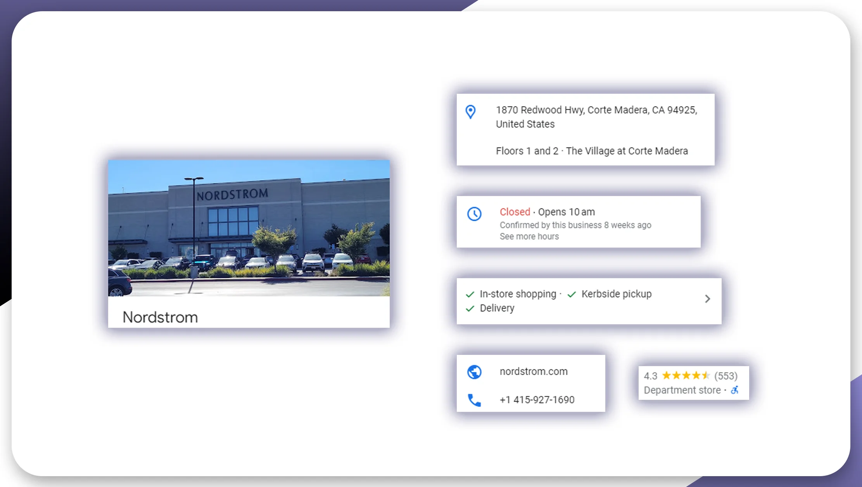Open the Nordstrom storefront photo
This screenshot has height=487, width=862.
[249, 228]
